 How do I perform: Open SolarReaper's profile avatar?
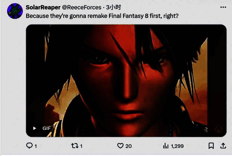15,11
